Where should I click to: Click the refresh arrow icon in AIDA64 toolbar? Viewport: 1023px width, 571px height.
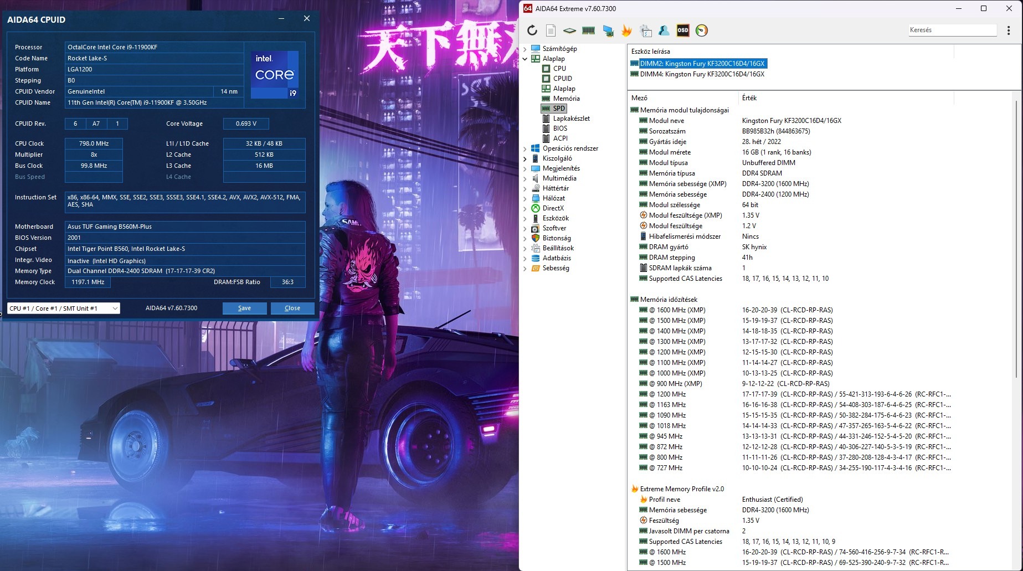532,30
